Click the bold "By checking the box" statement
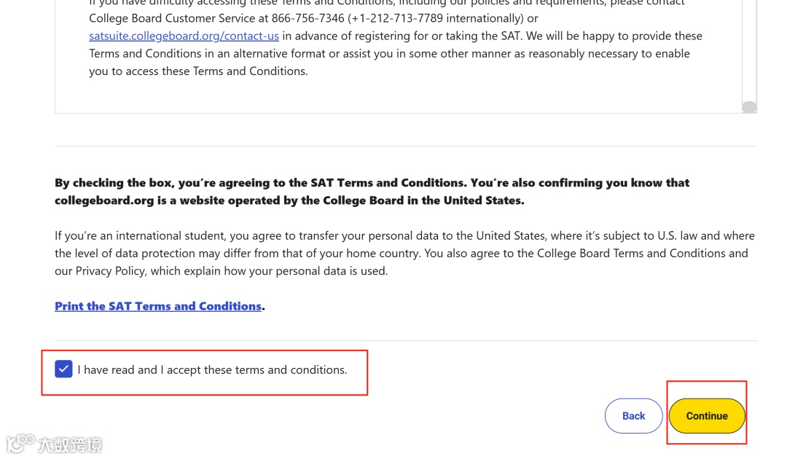787x459 pixels. (219, 183)
